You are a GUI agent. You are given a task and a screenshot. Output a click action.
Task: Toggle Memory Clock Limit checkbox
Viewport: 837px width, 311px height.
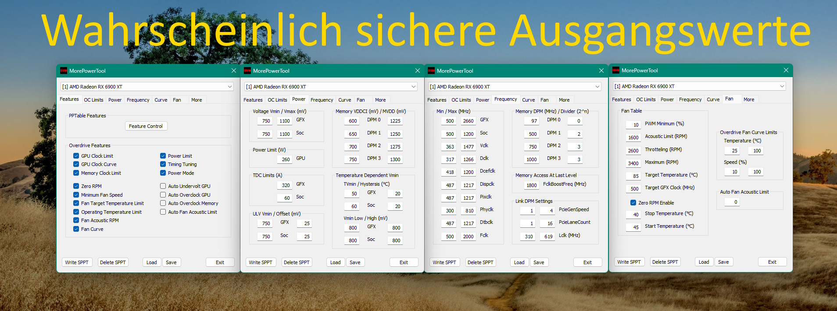[76, 173]
